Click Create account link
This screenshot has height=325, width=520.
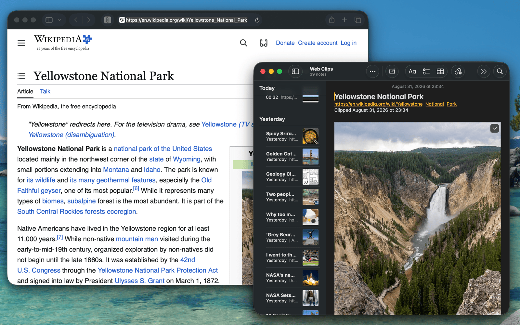pos(318,43)
